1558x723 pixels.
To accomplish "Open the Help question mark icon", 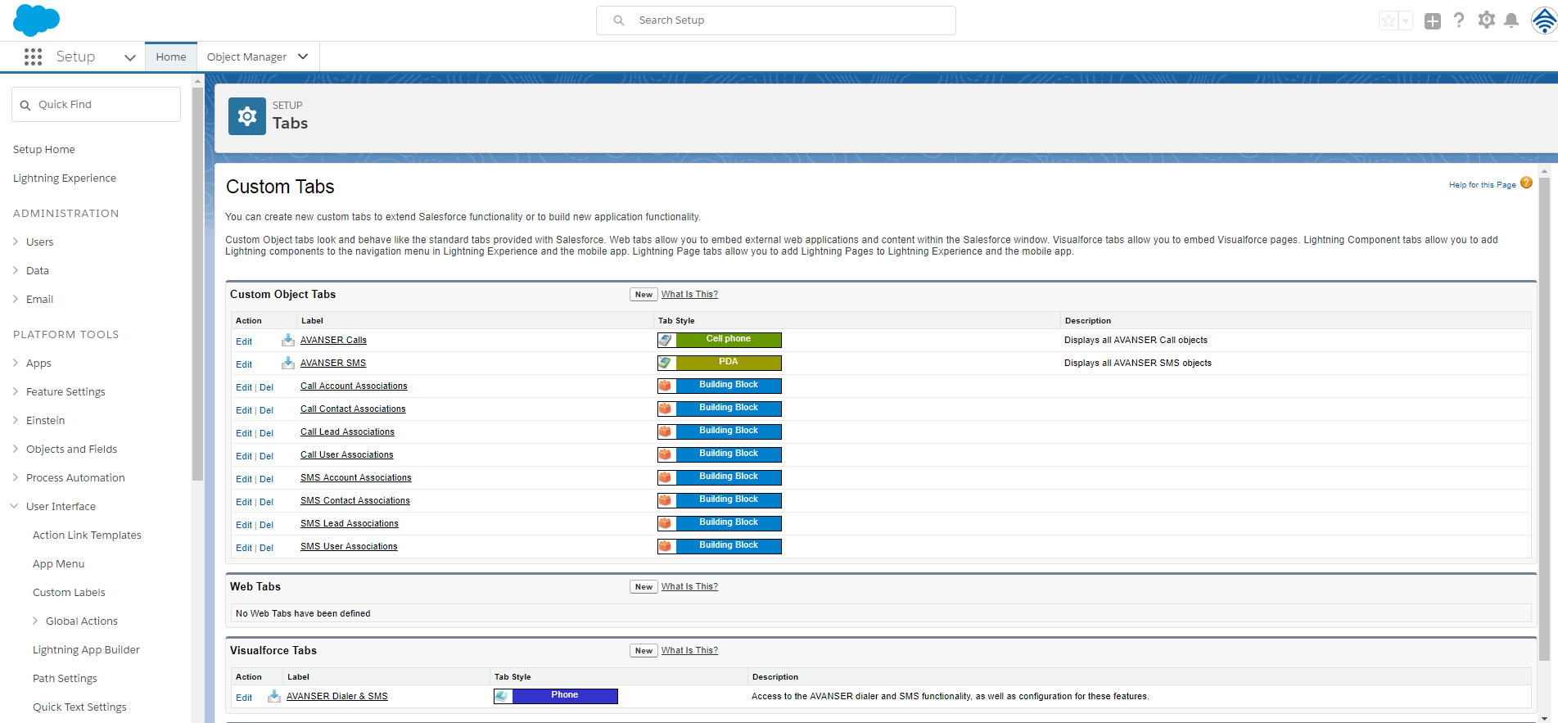I will (x=1459, y=20).
